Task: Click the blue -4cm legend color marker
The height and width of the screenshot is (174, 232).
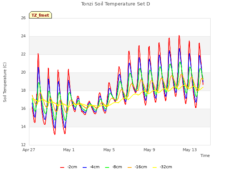Action: [84, 167]
